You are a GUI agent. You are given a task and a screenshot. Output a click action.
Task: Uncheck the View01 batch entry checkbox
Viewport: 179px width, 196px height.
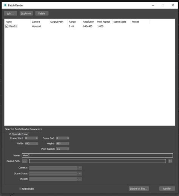pyautogui.click(x=7, y=26)
